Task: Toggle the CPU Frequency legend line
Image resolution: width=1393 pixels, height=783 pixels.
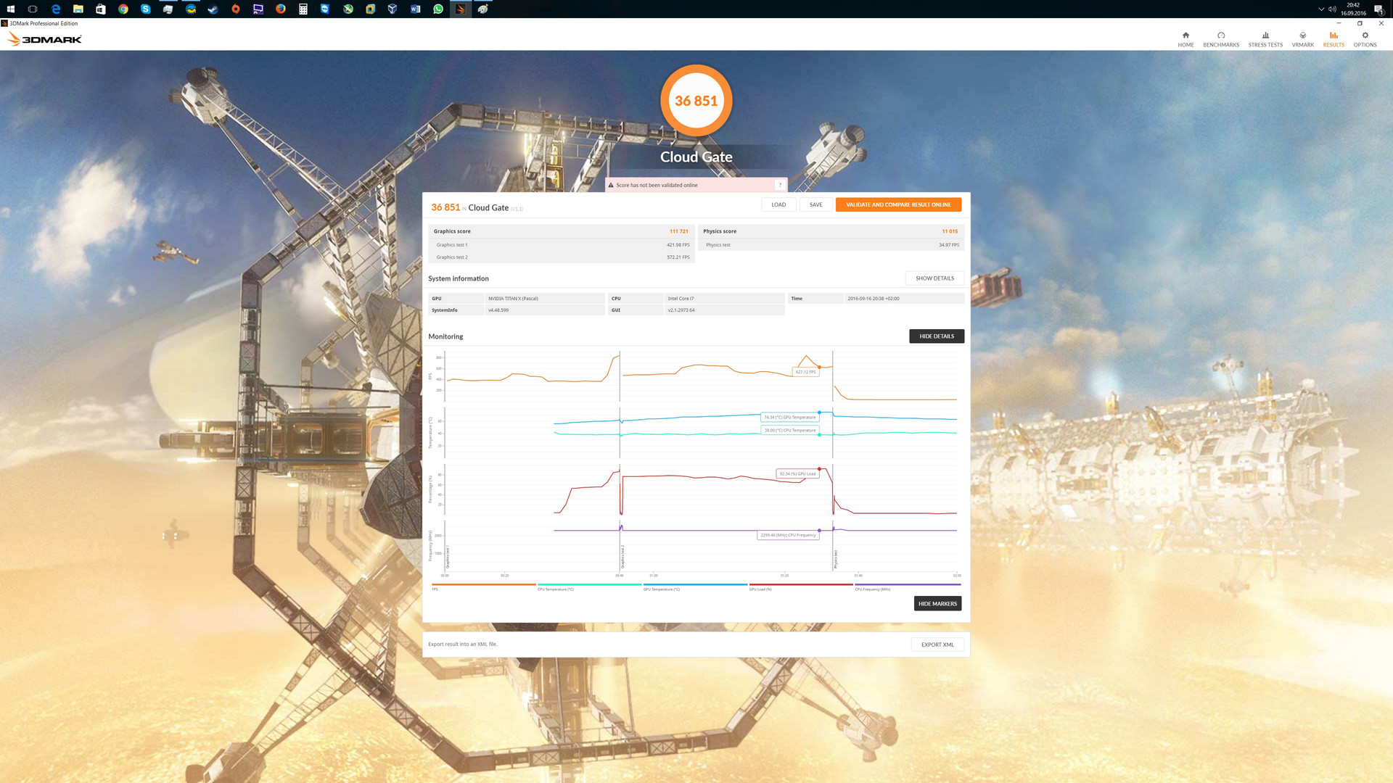Action: (x=908, y=586)
